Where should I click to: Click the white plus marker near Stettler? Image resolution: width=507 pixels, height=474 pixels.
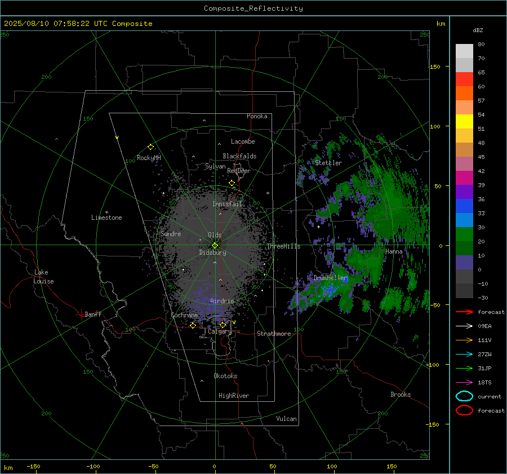pyautogui.click(x=318, y=227)
